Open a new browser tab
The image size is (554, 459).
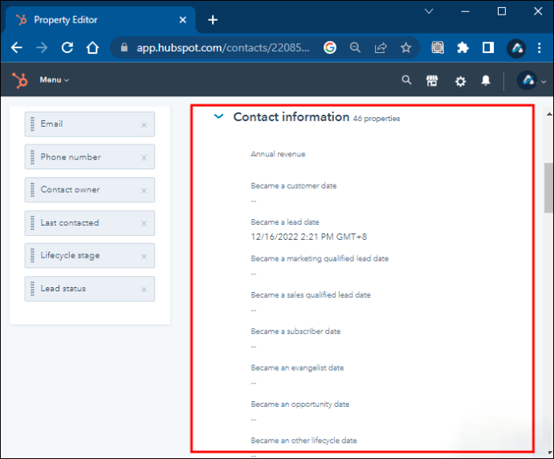pyautogui.click(x=212, y=19)
